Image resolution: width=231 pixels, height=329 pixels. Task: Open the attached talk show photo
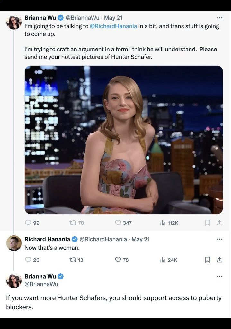click(124, 140)
